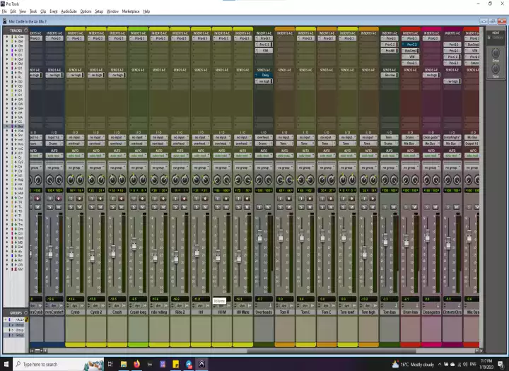Screen dimensions: 509x371
Task: Select the Cymb track name
Action: pos(76,312)
